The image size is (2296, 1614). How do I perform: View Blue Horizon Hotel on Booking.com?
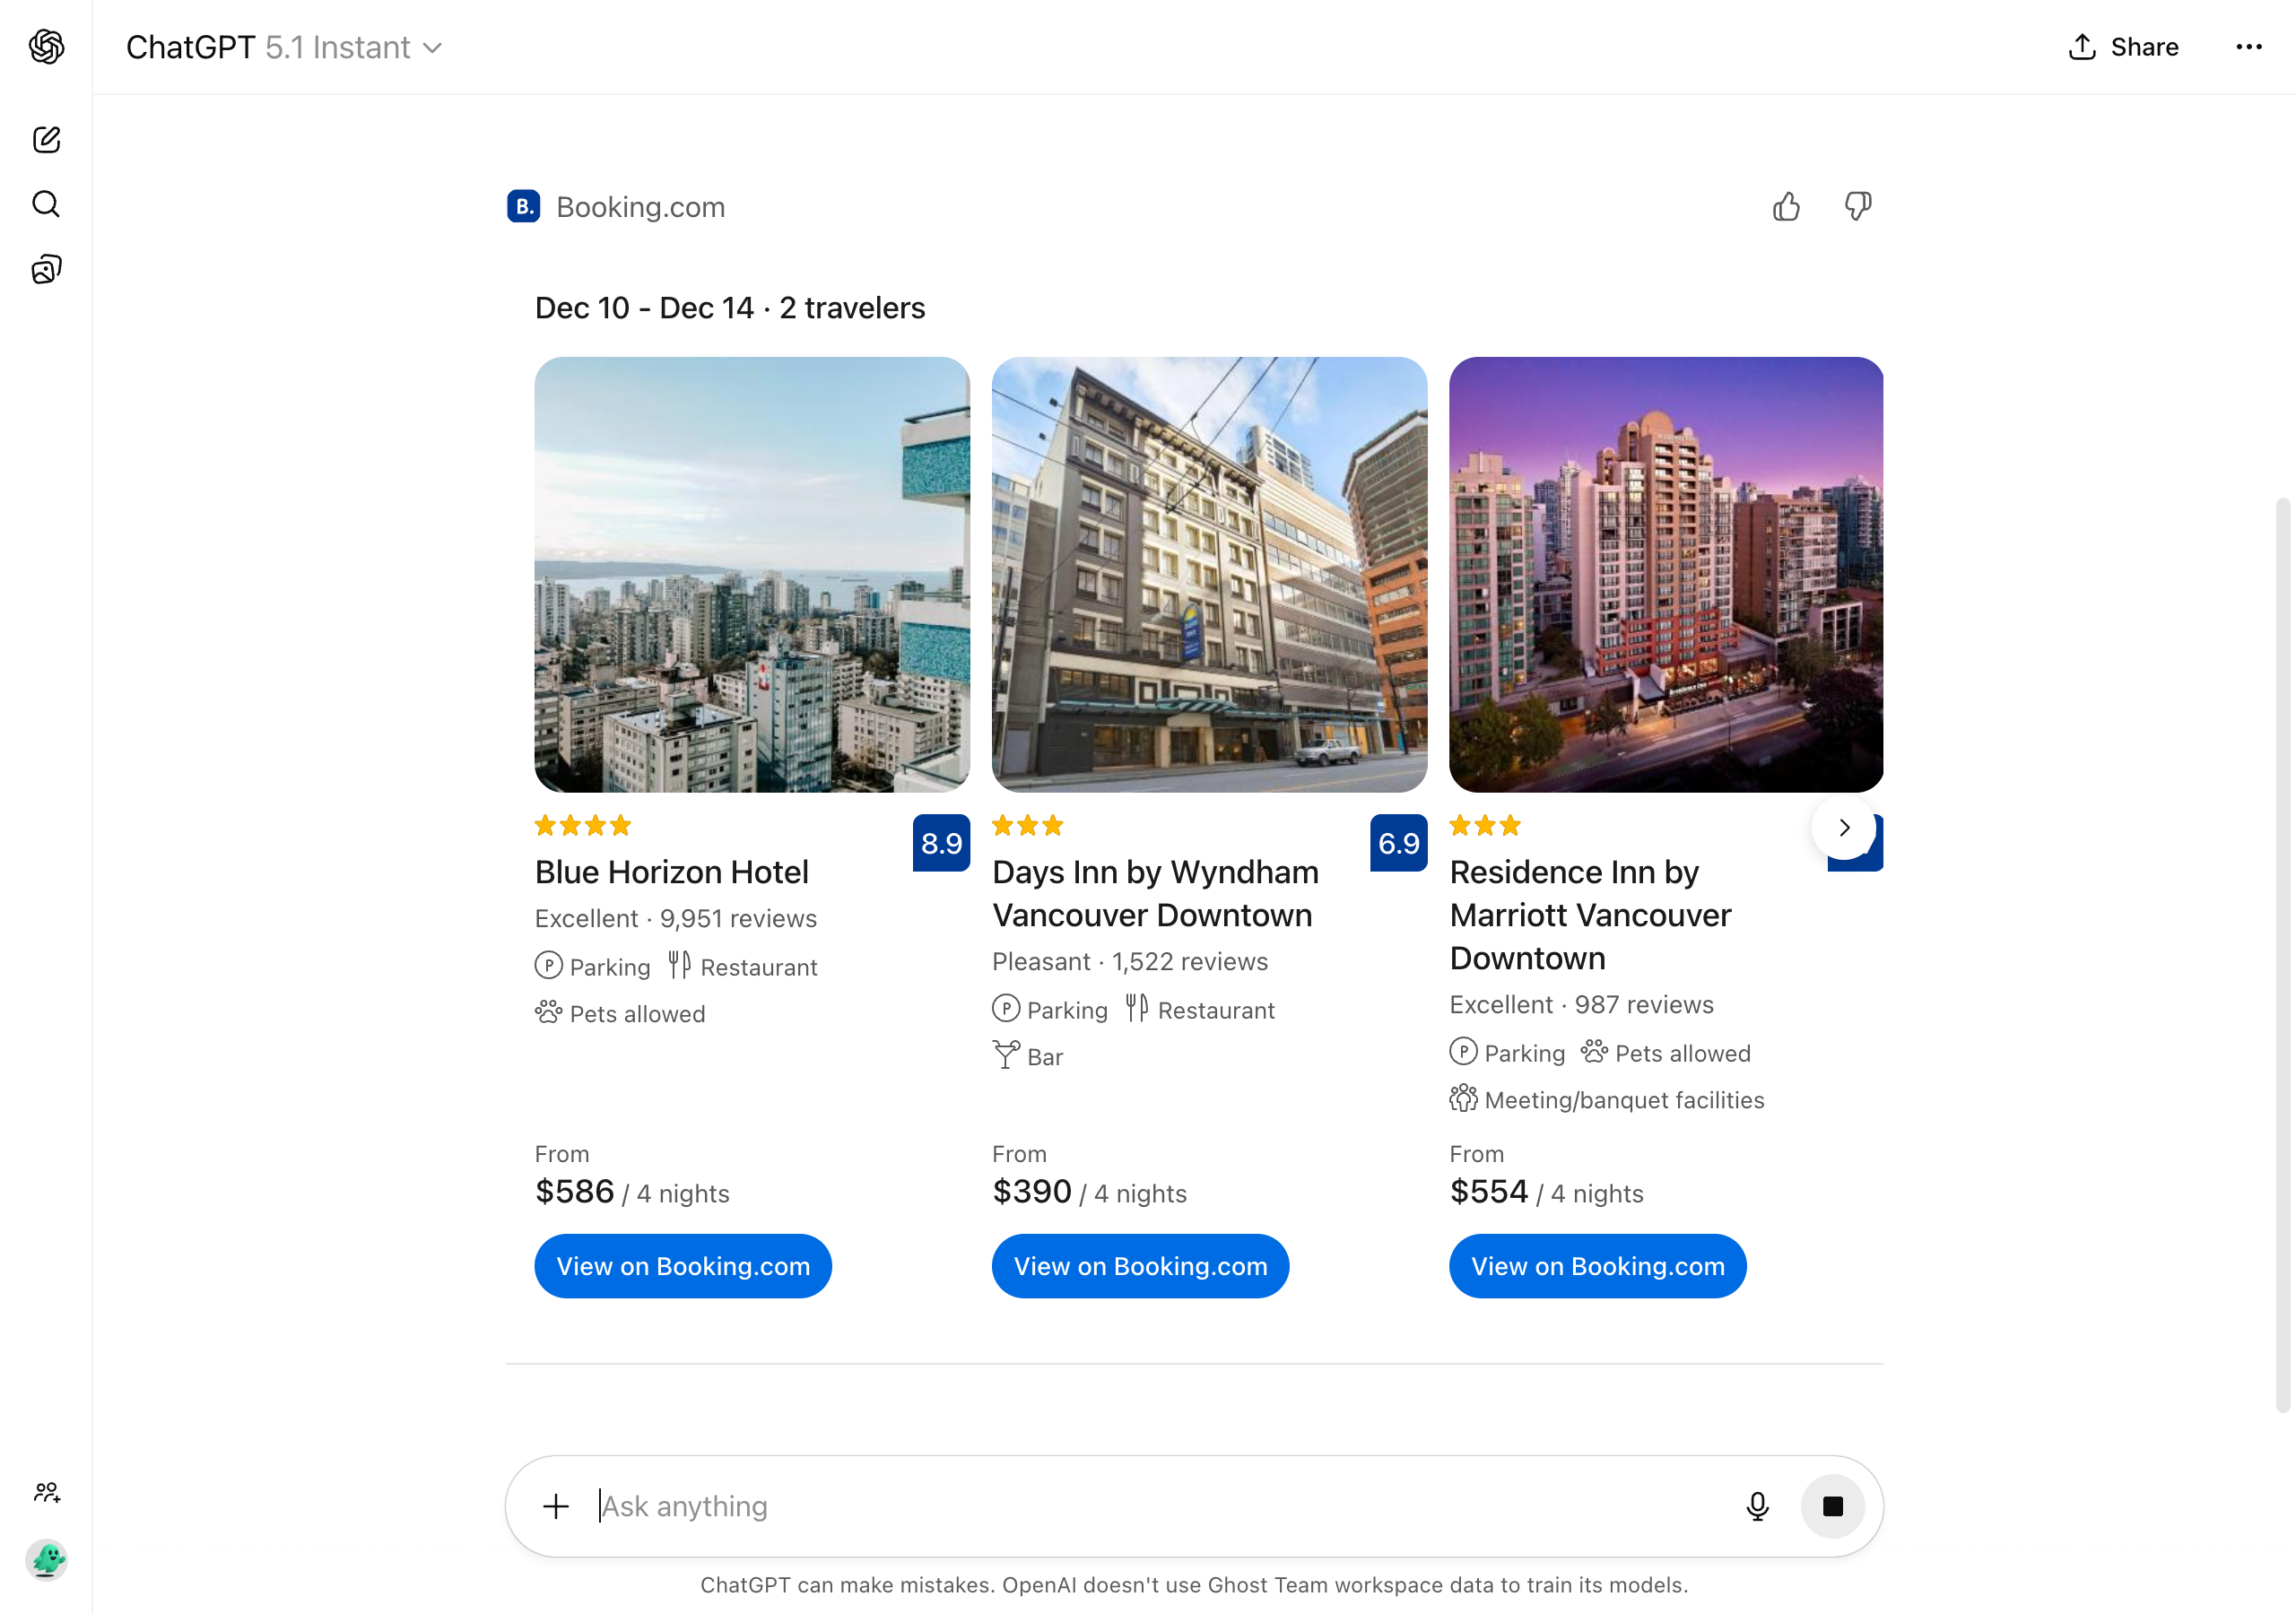tap(683, 1266)
